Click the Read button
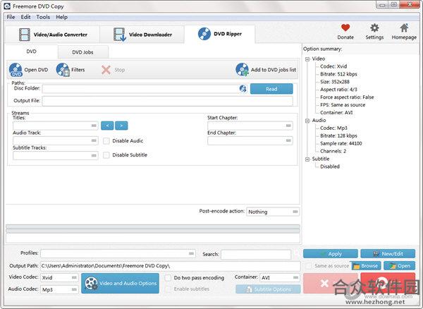This screenshot has width=423, height=309. coord(271,89)
